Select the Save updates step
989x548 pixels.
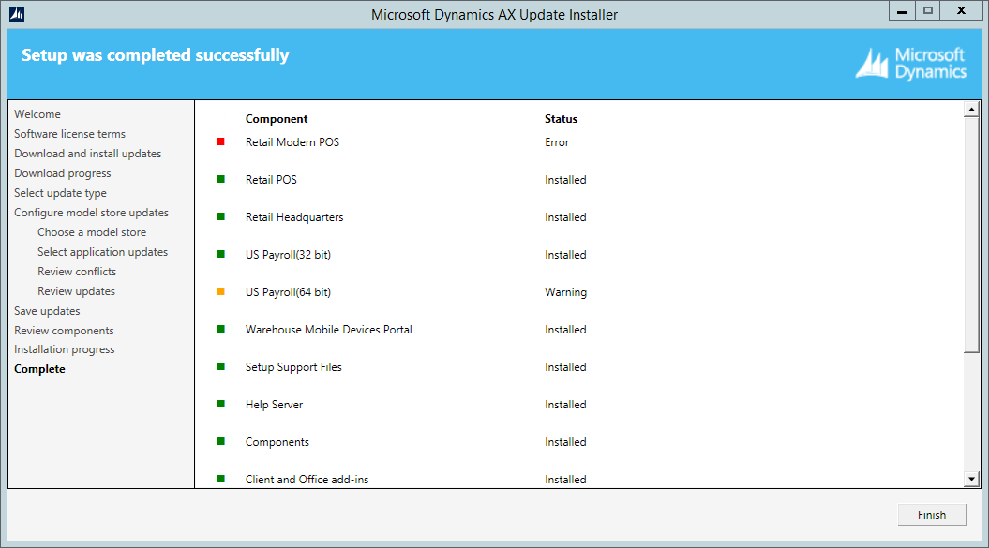coord(47,310)
